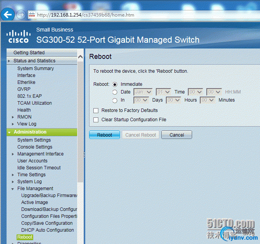The image size is (260, 244).
Task: Open Etherlike statistics page
Action: click(26, 82)
